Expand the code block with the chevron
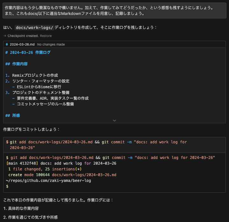 [x=114, y=120]
